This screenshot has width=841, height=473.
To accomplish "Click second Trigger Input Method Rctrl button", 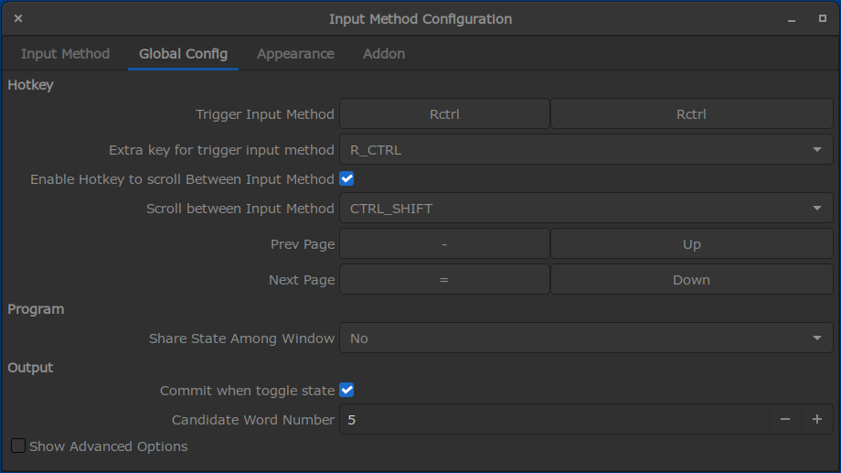I will 691,114.
